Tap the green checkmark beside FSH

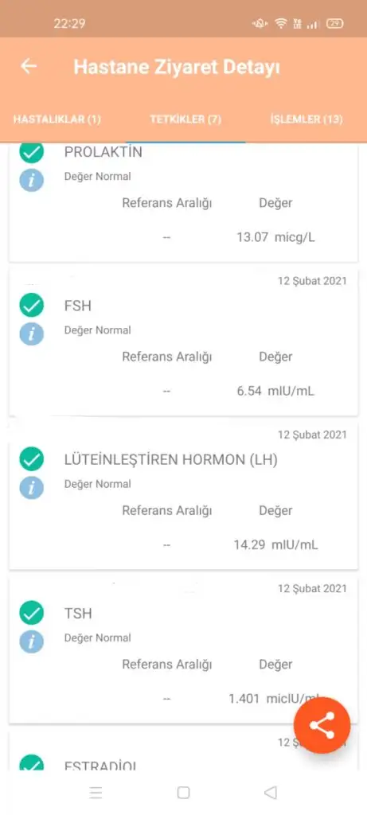pos(32,305)
